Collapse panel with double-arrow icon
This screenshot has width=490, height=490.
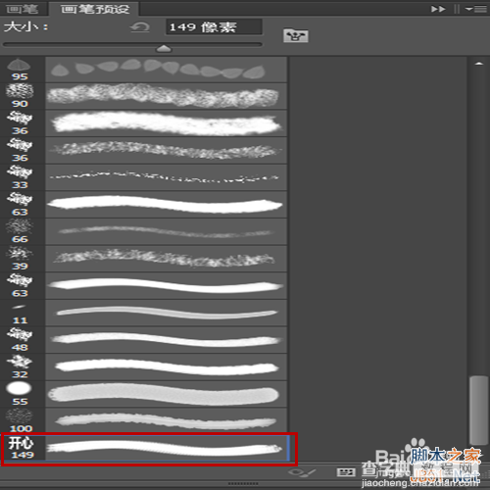click(x=438, y=9)
